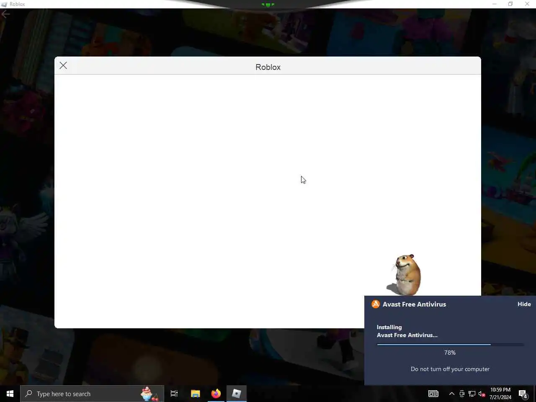The image size is (536, 402).
Task: Click the Meet Now camera tray icon
Action: 462,394
